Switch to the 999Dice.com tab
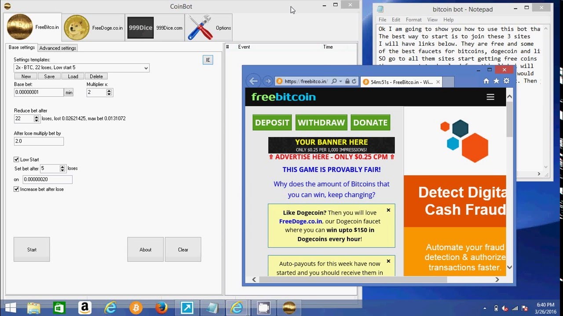Image resolution: width=563 pixels, height=316 pixels. point(155,28)
